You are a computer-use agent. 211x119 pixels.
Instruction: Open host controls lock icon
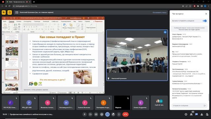coord(207,114)
